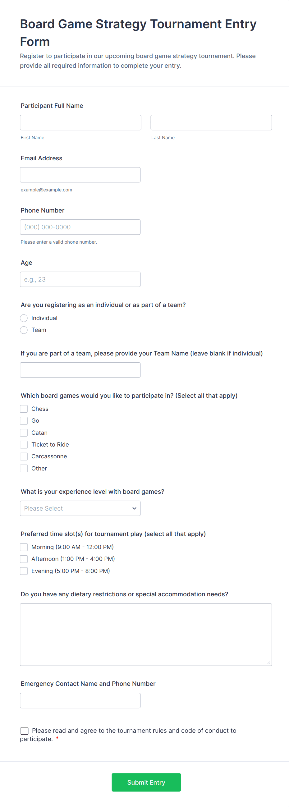Tick the Go game checkbox
This screenshot has width=289, height=807.
pyautogui.click(x=24, y=421)
